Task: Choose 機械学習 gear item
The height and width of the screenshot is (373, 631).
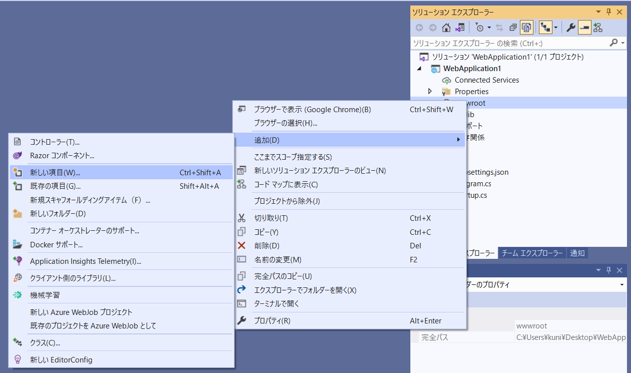Action: 121,295
